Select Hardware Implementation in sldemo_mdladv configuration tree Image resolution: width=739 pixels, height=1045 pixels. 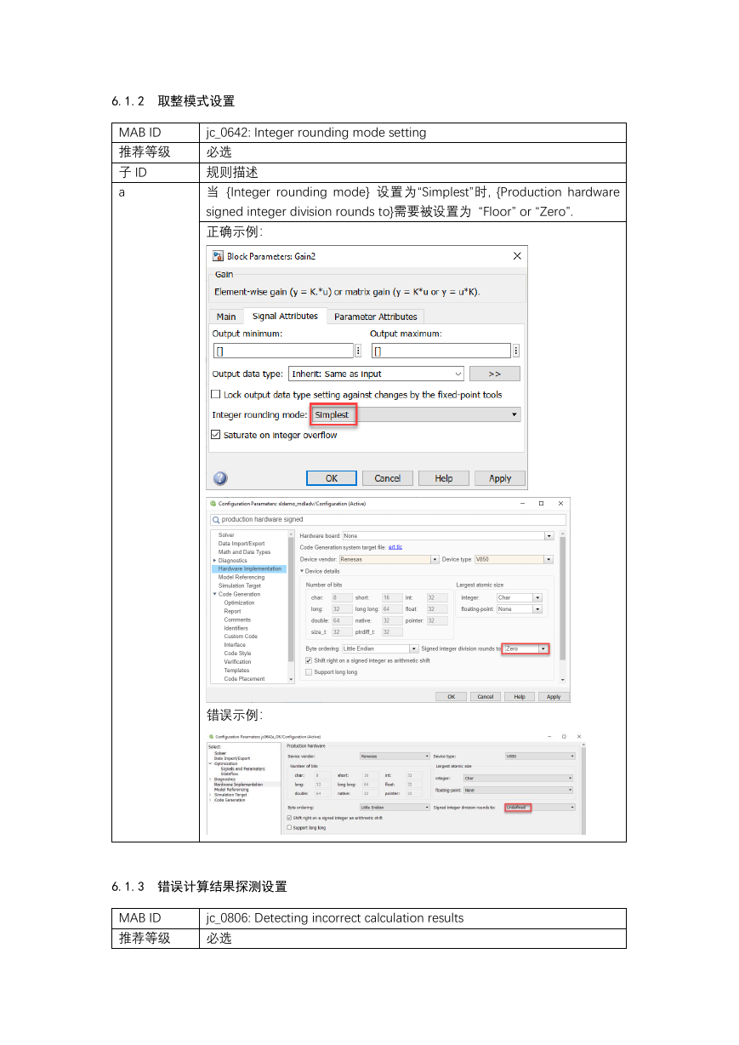[249, 568]
